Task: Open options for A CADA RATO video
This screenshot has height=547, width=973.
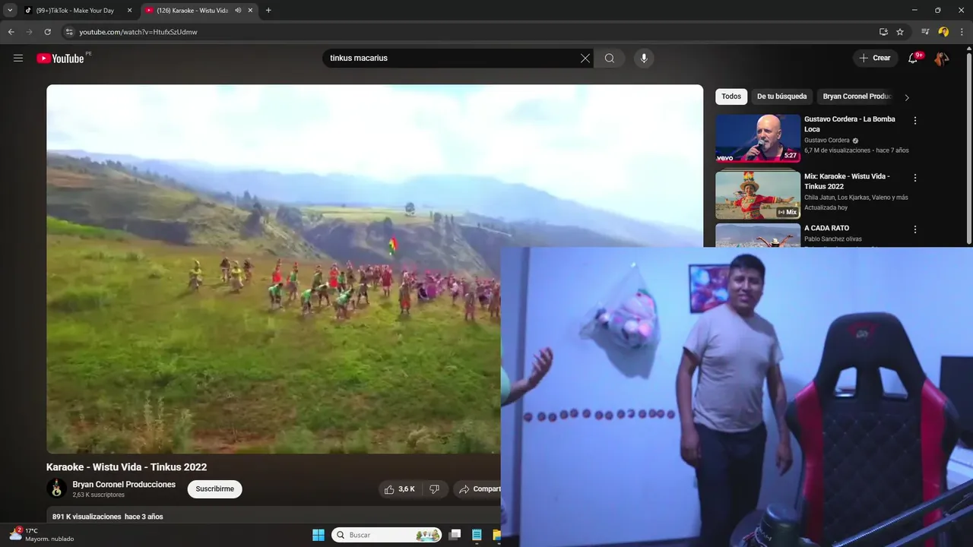Action: [x=915, y=229]
